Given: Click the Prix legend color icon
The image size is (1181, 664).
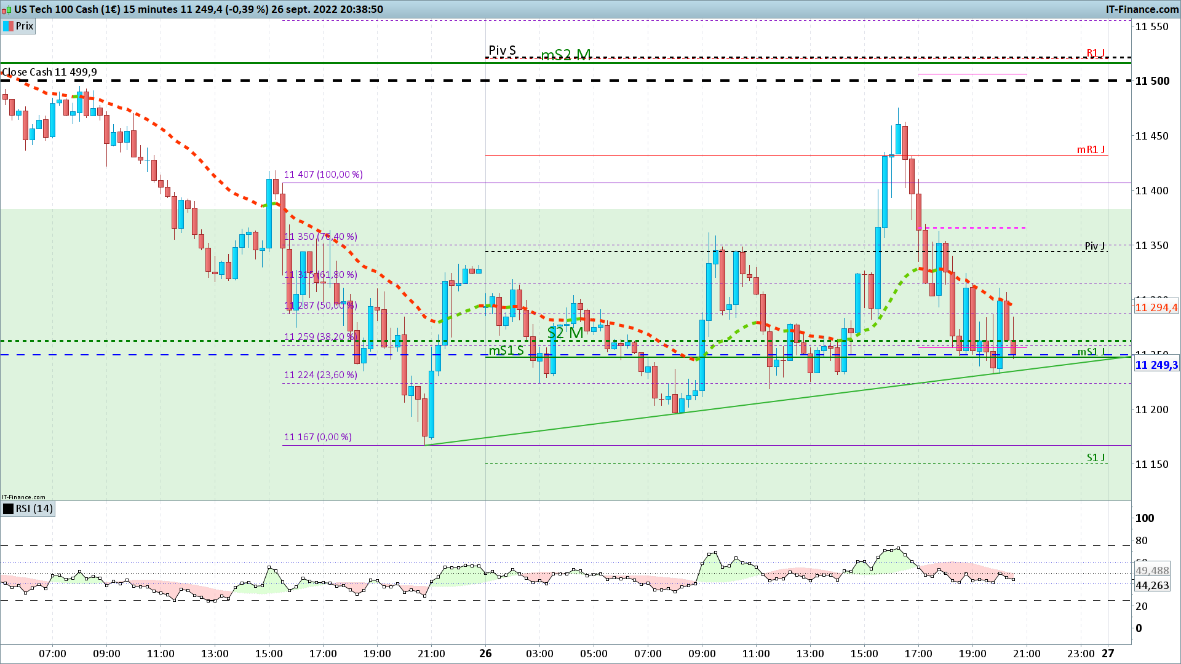Looking at the screenshot, I should (9, 26).
